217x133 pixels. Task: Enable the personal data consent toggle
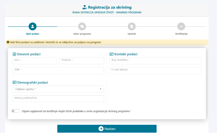pyautogui.click(x=15, y=111)
